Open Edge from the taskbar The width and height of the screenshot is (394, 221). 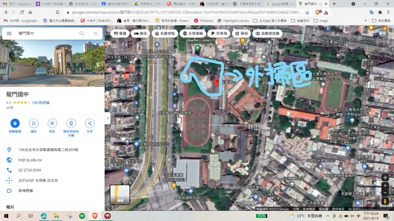[x=44, y=216]
